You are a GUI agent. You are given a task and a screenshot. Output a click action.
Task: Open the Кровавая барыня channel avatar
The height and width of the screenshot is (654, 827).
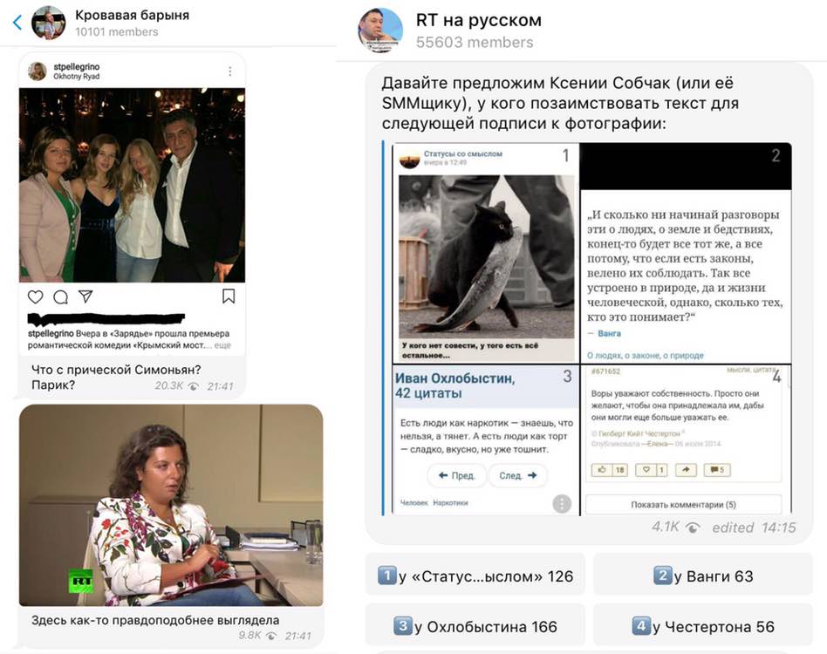(49, 22)
